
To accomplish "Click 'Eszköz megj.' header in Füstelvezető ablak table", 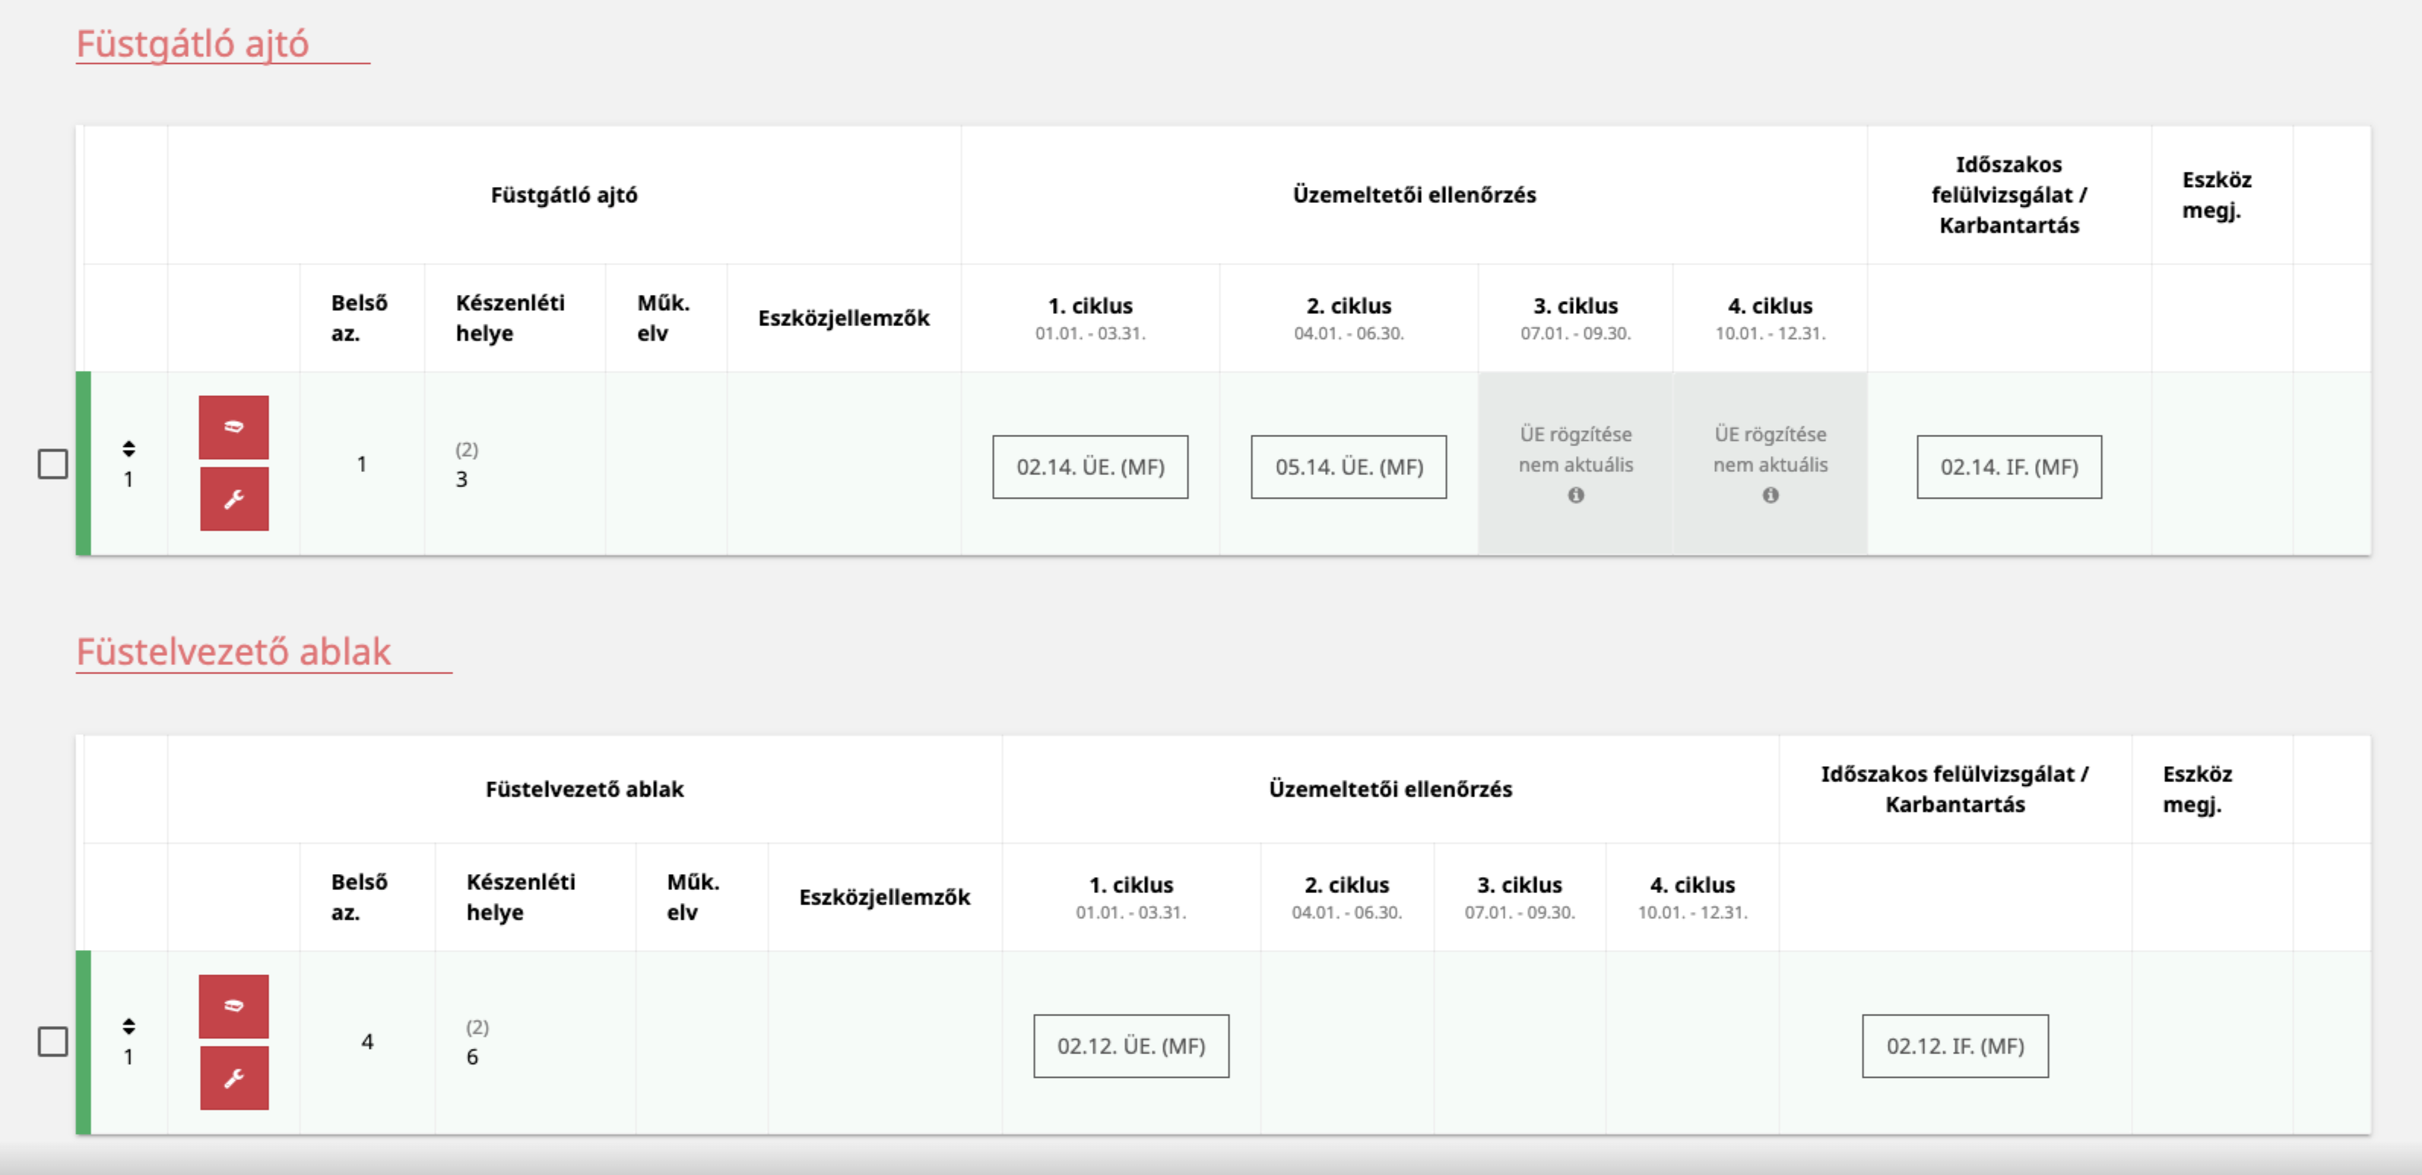I will coord(2197,789).
